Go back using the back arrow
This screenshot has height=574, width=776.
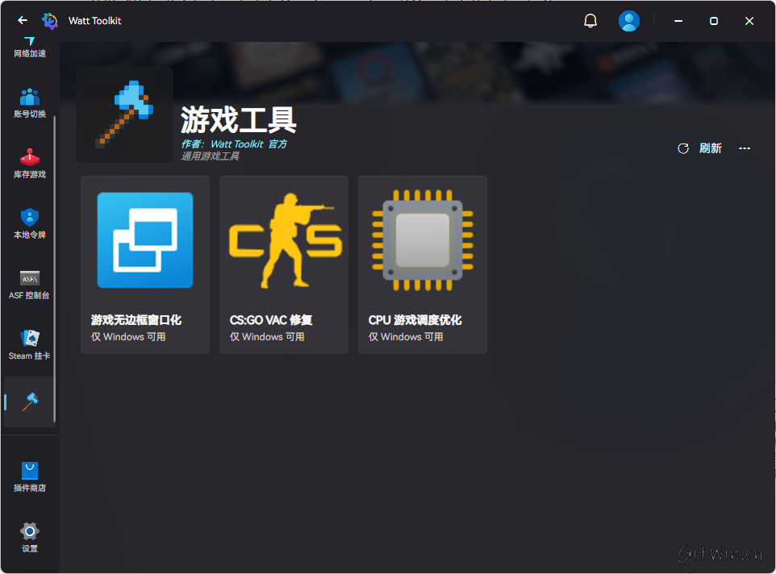23,20
